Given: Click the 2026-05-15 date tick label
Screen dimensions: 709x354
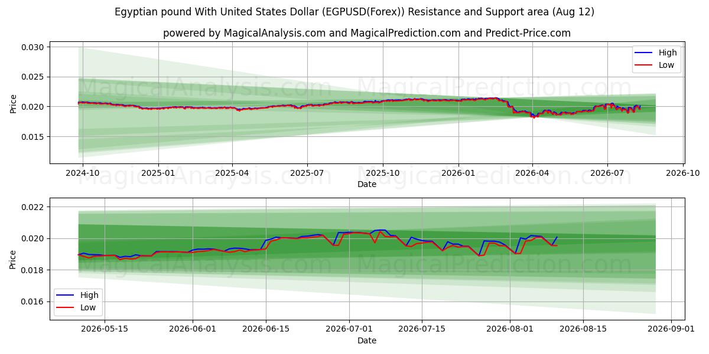Looking at the screenshot, I should (105, 329).
